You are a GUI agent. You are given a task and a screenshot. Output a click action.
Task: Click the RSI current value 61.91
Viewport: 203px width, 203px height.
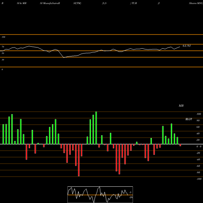pos(187,46)
